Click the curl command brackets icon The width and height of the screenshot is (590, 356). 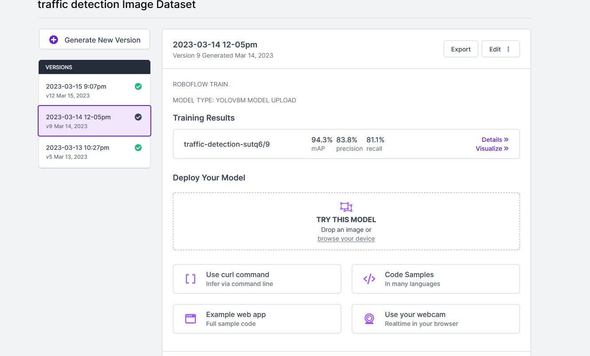click(190, 278)
